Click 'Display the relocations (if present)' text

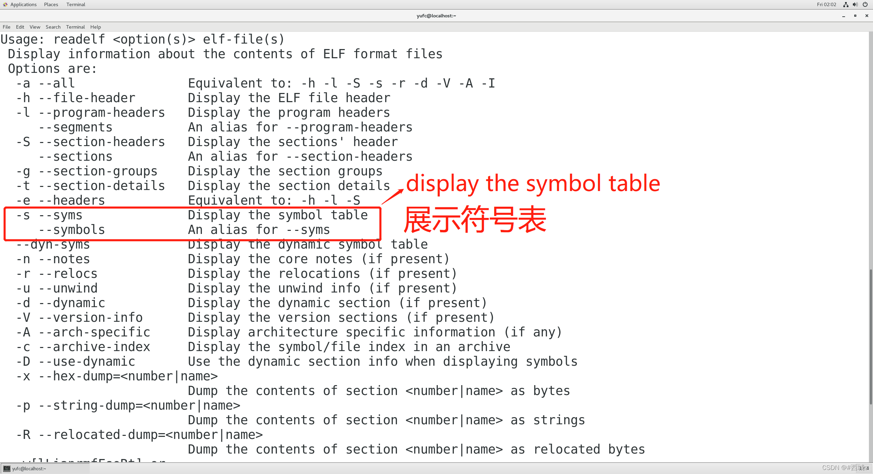coord(323,274)
